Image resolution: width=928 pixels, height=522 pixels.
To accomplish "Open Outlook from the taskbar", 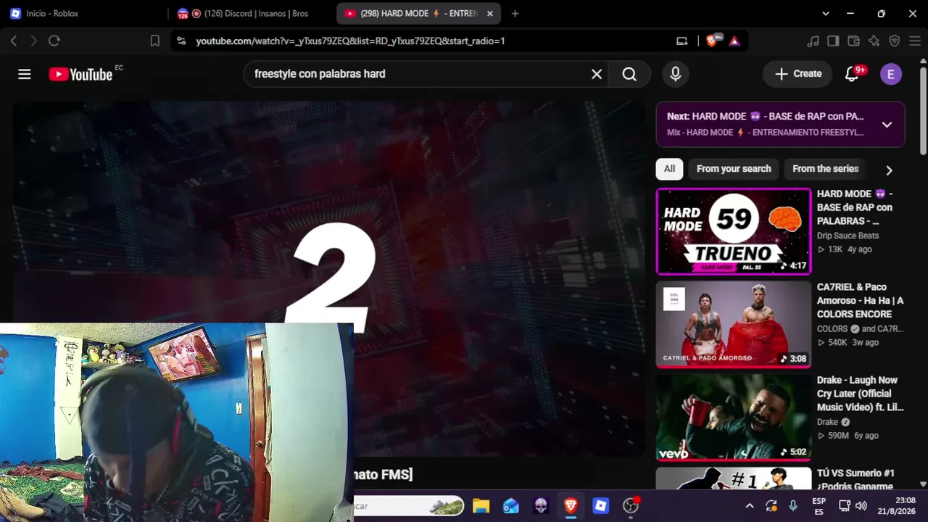I will pyautogui.click(x=511, y=506).
